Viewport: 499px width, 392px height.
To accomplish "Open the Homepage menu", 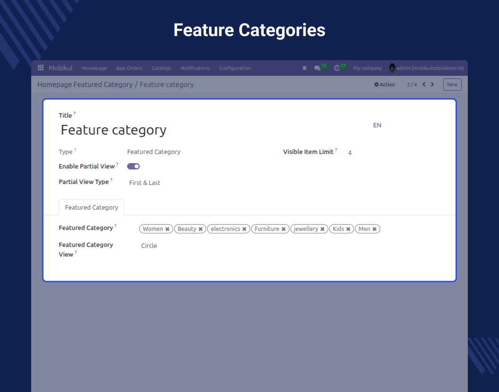I will [94, 68].
